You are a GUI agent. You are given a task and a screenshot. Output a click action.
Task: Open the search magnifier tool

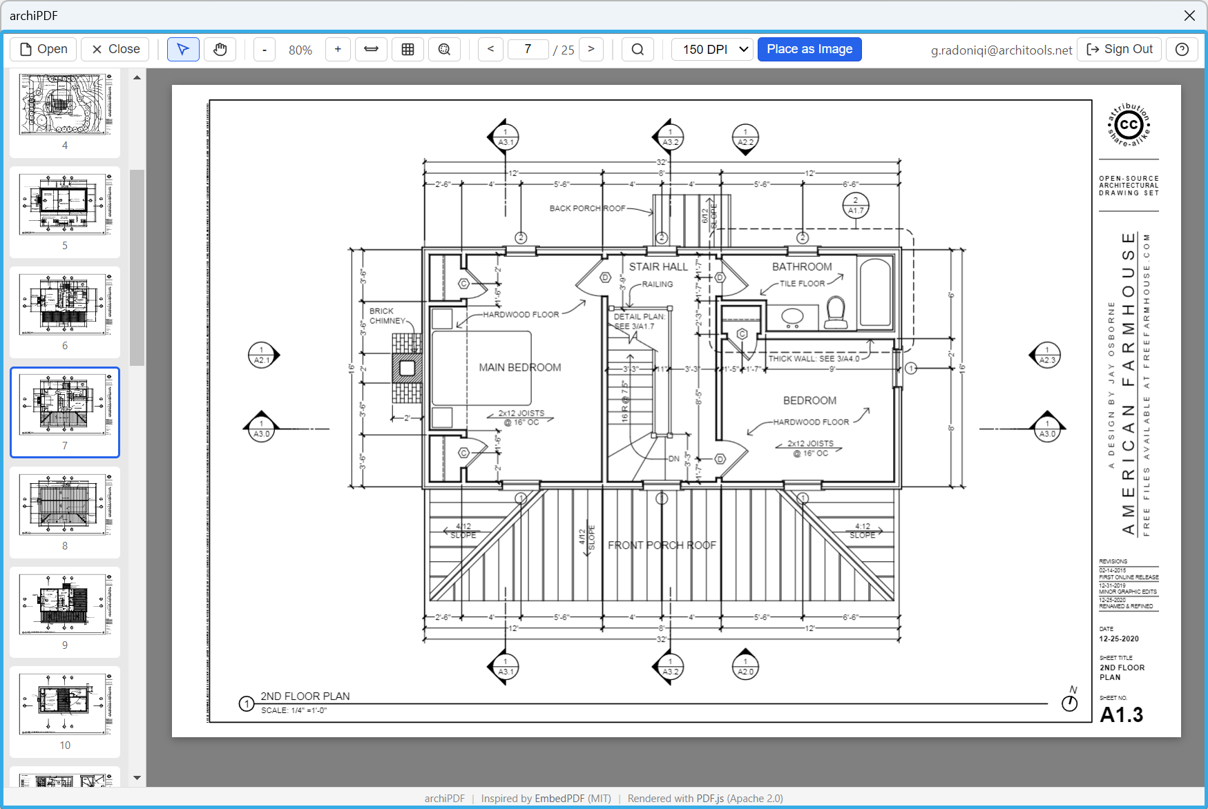point(637,49)
